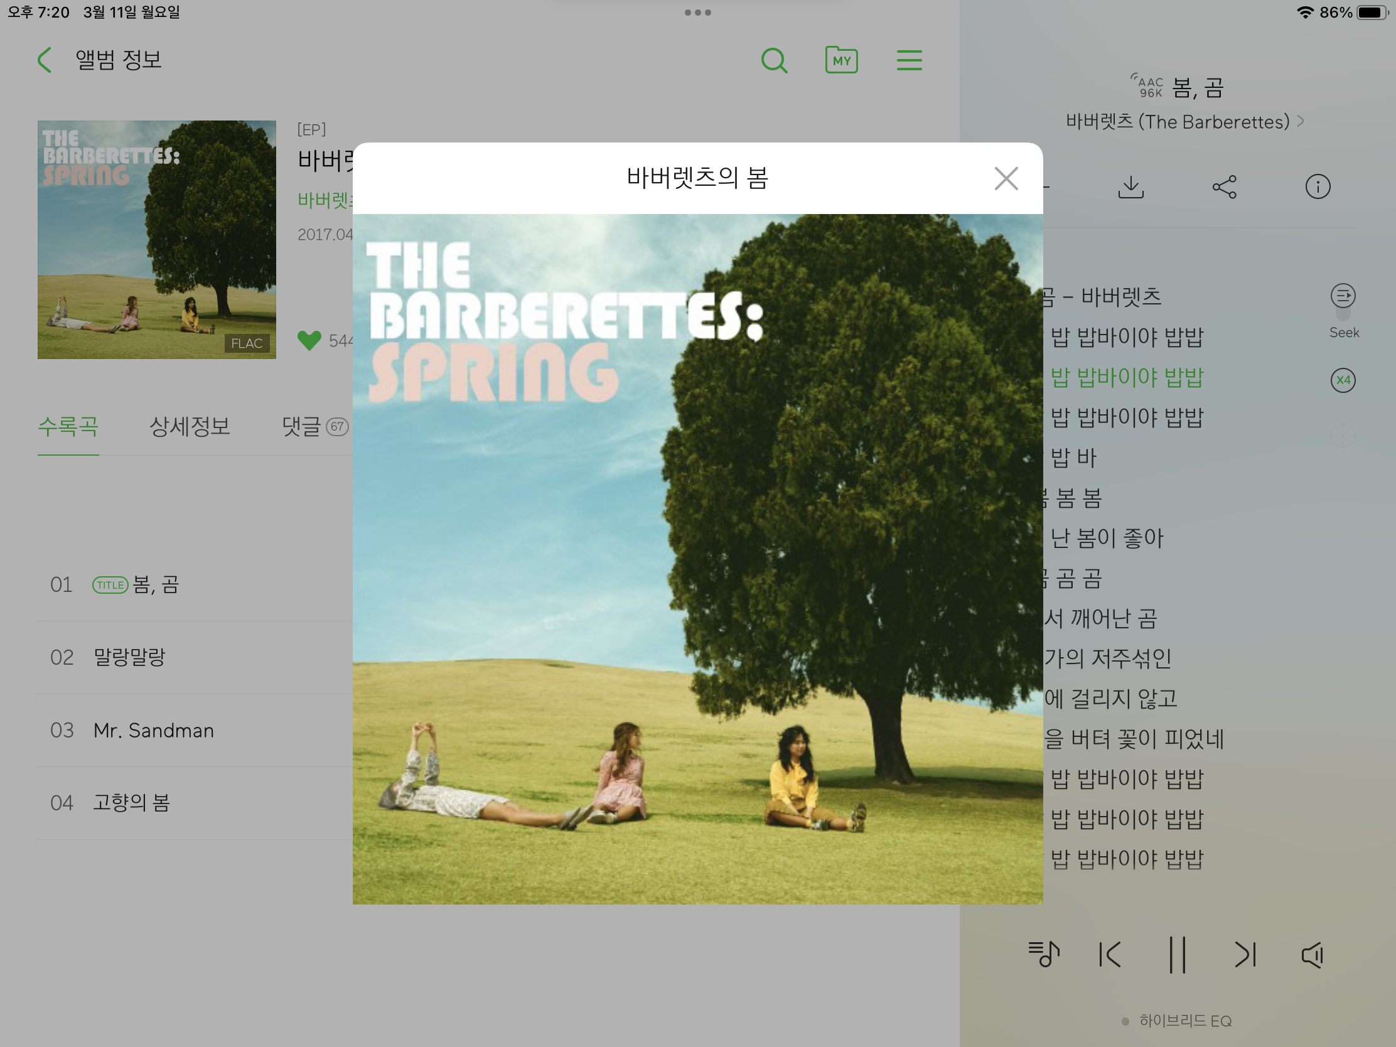Open the search icon
Viewport: 1396px width, 1047px height.
[774, 61]
